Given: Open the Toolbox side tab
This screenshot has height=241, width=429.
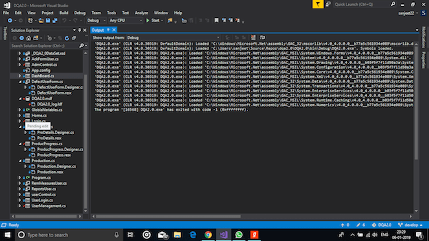Looking at the screenshot, I should click(x=5, y=34).
